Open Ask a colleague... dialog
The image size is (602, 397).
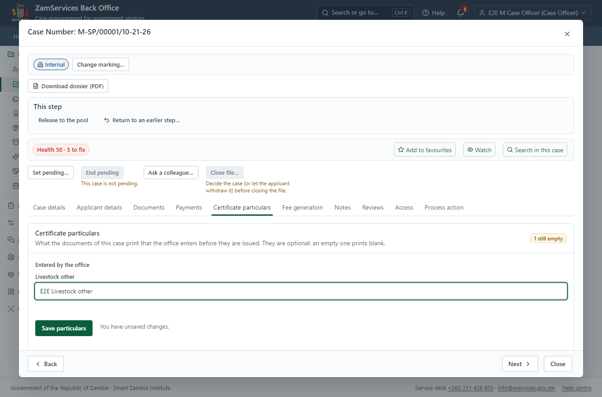(171, 172)
